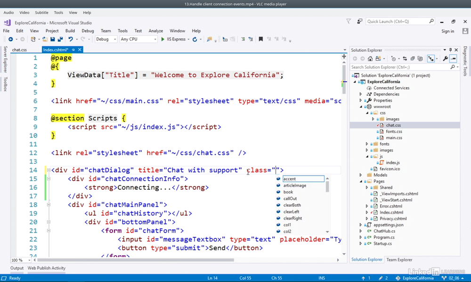Viewport: 471px width, 282px height.
Task: Click the notifications filter funnel icon
Action: [x=349, y=21]
